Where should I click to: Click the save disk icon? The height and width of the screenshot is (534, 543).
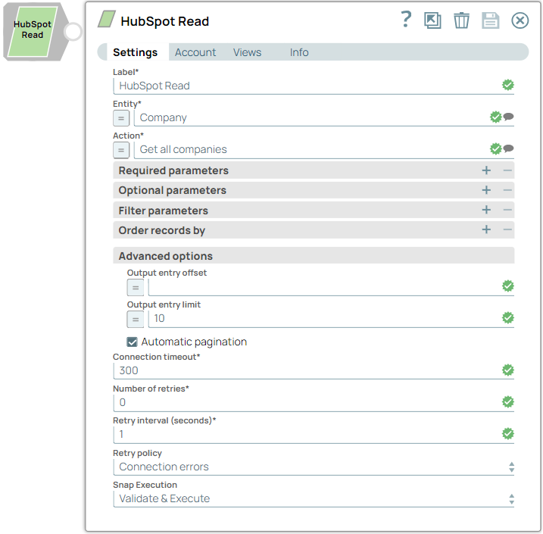490,20
